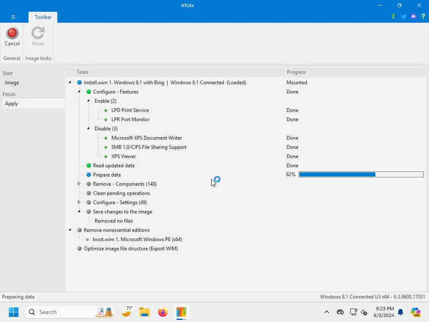Image resolution: width=429 pixels, height=322 pixels.
Task: Click green dot next to Read updated data
Action: pyautogui.click(x=89, y=165)
